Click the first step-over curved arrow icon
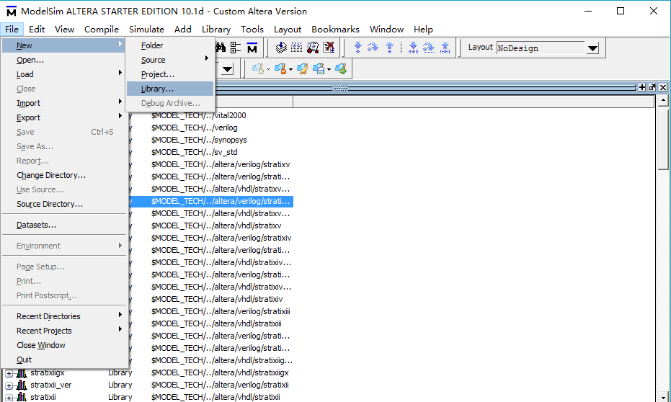The image size is (671, 402). tap(373, 48)
